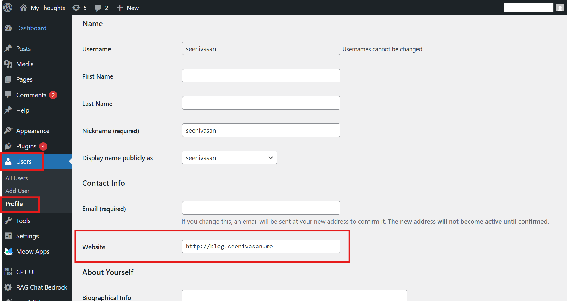Screen dimensions: 567x301
Task: Open the New content menu
Action: point(128,8)
